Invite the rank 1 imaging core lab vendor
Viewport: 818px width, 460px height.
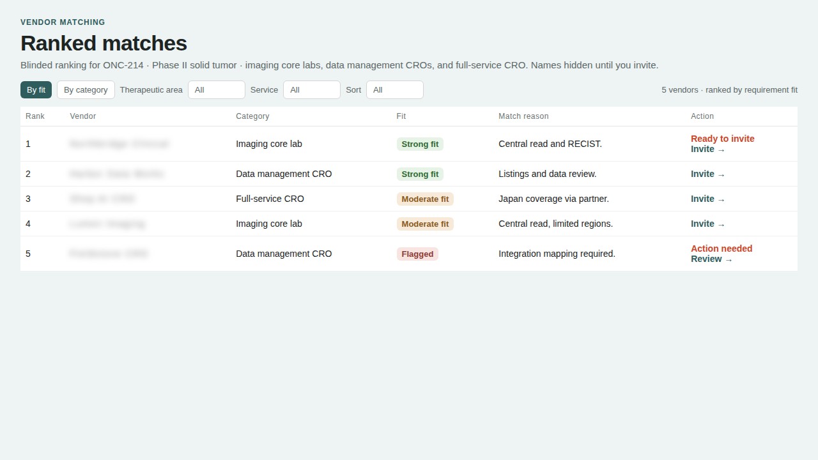point(708,149)
